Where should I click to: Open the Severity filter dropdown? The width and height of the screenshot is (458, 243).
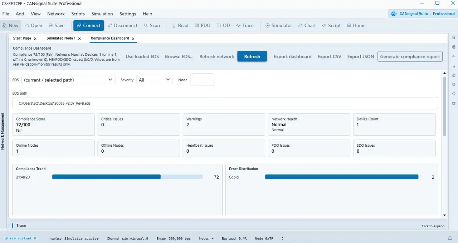click(154, 80)
